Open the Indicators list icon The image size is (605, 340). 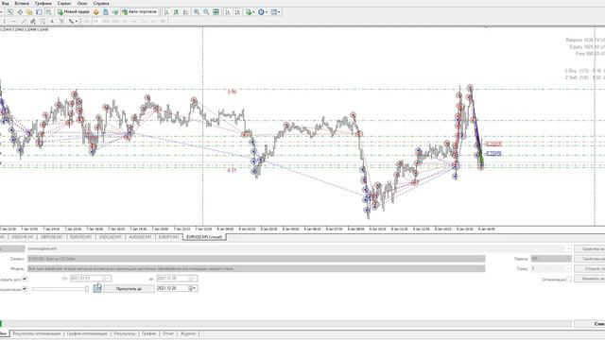tap(249, 12)
